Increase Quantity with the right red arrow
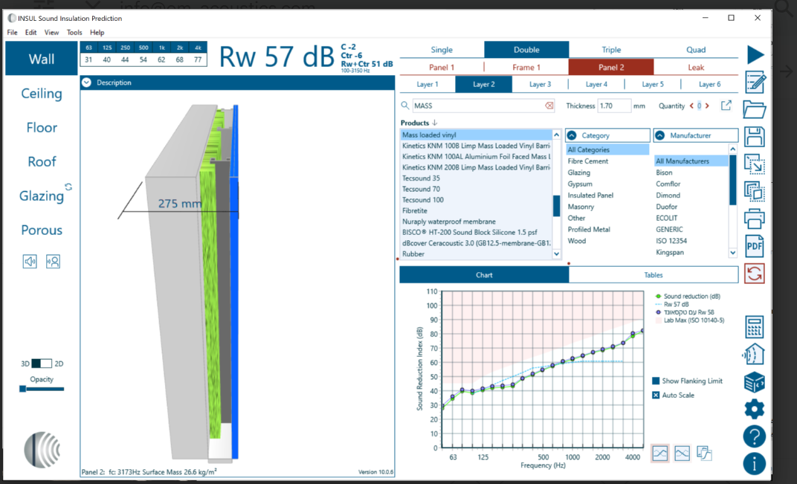Image resolution: width=797 pixels, height=484 pixels. [x=707, y=106]
